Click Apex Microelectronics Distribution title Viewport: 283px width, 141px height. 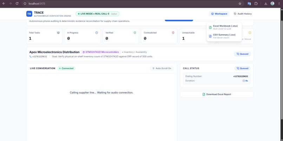point(54,52)
